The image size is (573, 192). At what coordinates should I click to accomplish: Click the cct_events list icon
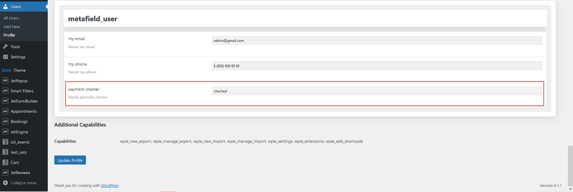(x=5, y=142)
